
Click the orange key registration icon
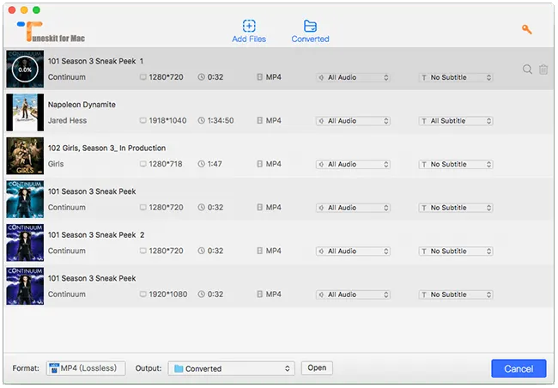tap(527, 30)
